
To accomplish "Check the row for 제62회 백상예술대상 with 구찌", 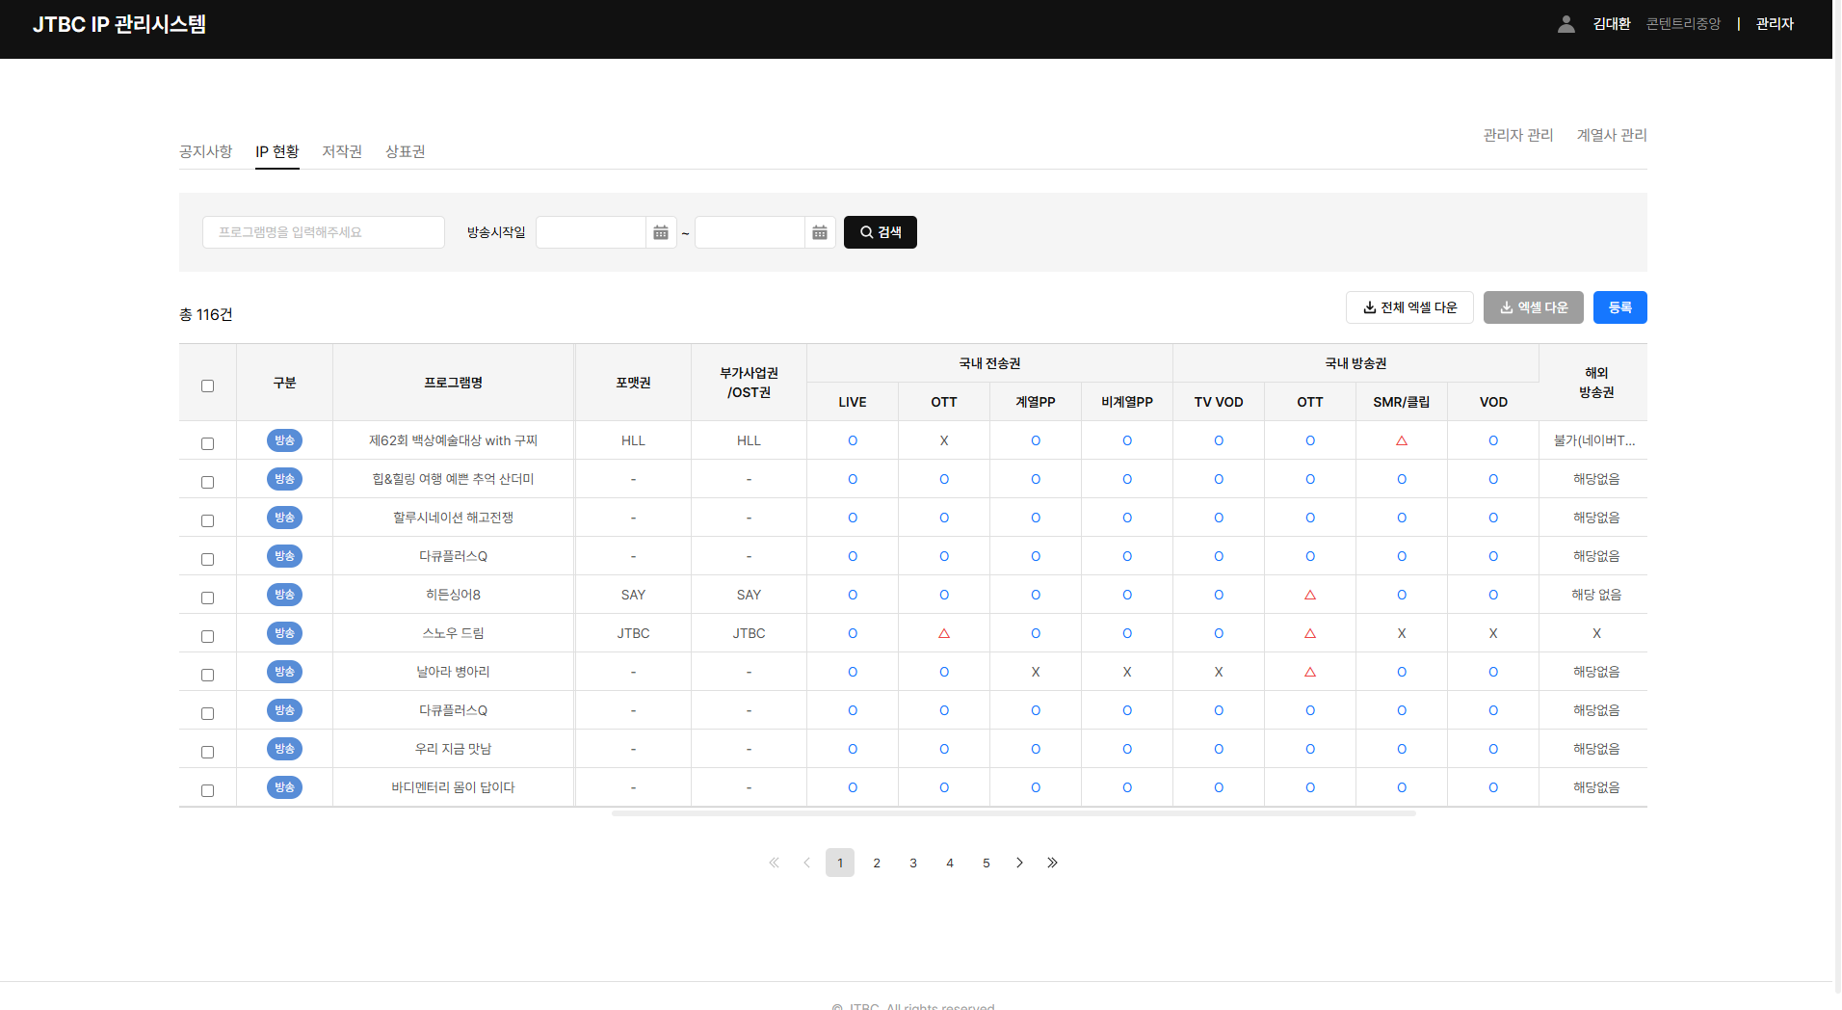I will pyautogui.click(x=207, y=443).
